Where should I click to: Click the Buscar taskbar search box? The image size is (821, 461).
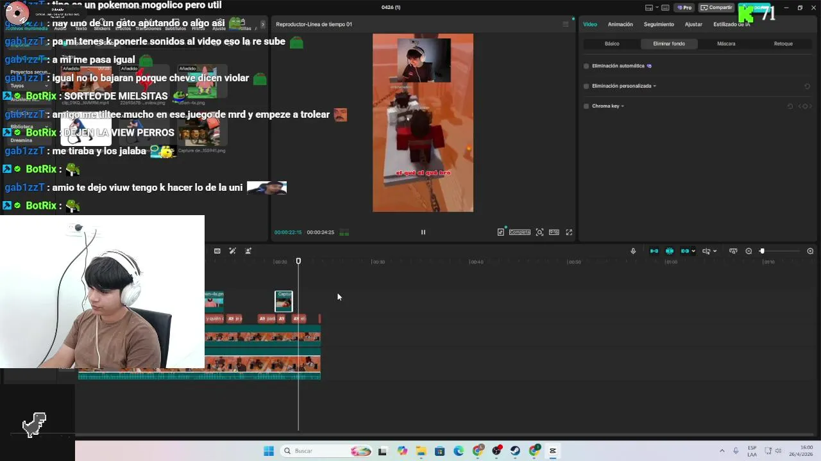[x=327, y=451]
